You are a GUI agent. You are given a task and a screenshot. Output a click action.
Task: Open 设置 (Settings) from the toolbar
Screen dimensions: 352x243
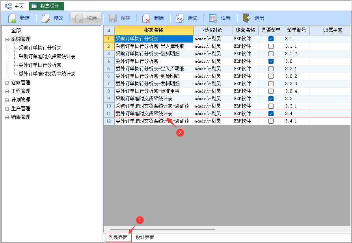213,18
